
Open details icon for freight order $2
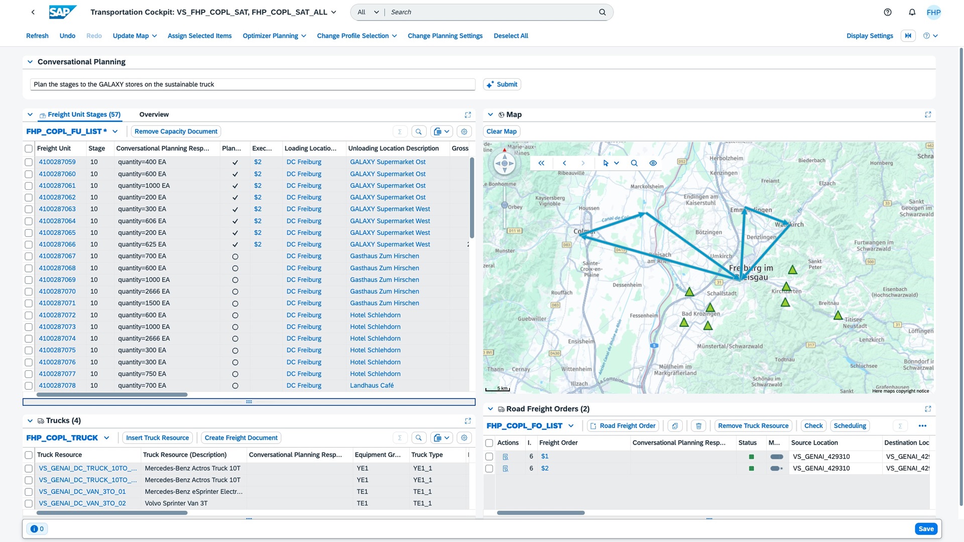[x=506, y=468]
